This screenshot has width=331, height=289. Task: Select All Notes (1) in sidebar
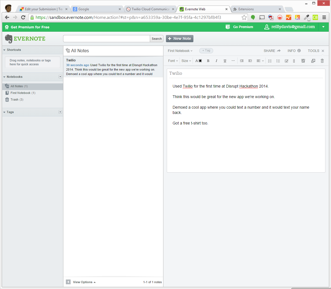click(33, 86)
